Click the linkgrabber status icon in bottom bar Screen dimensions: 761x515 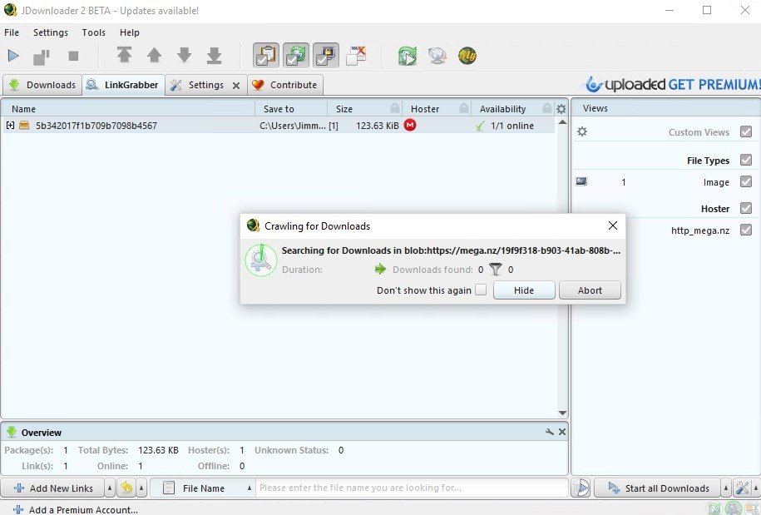point(734,508)
